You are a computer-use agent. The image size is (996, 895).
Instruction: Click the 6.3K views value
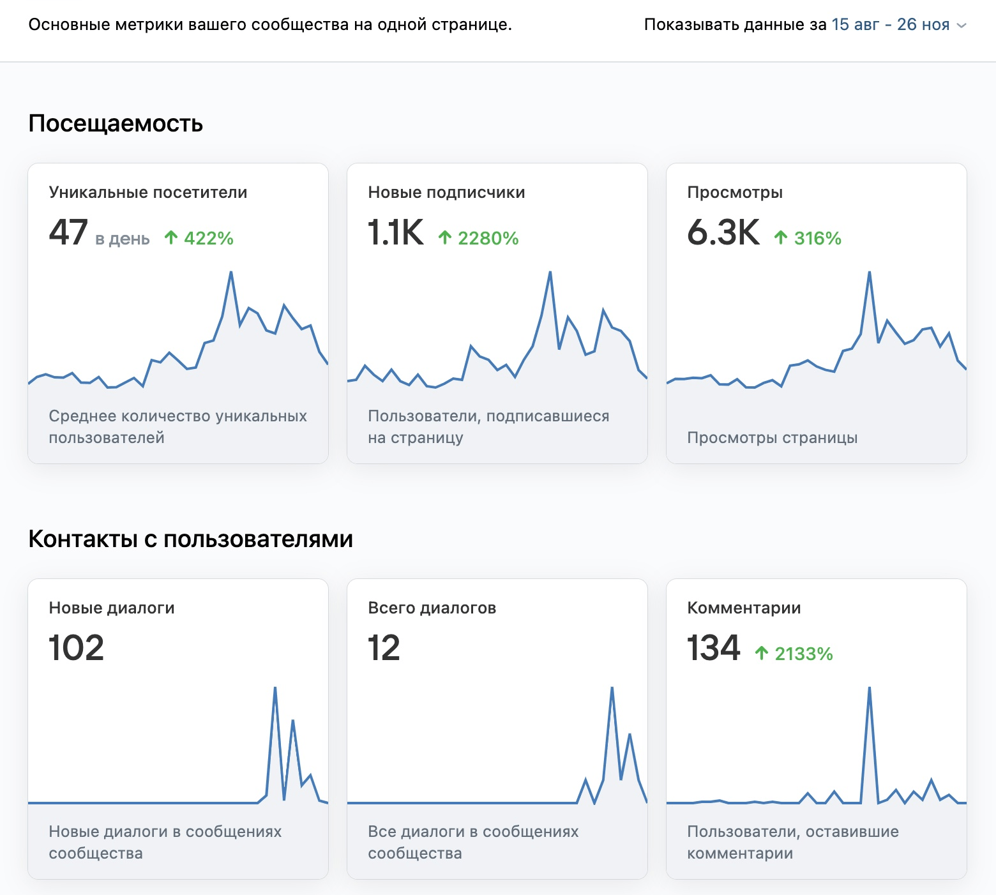(x=723, y=232)
